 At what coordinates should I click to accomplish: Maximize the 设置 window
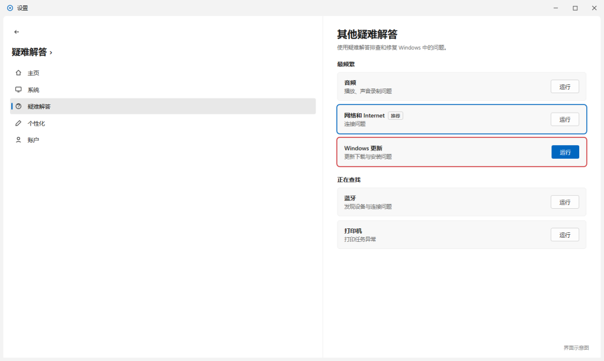pos(575,8)
